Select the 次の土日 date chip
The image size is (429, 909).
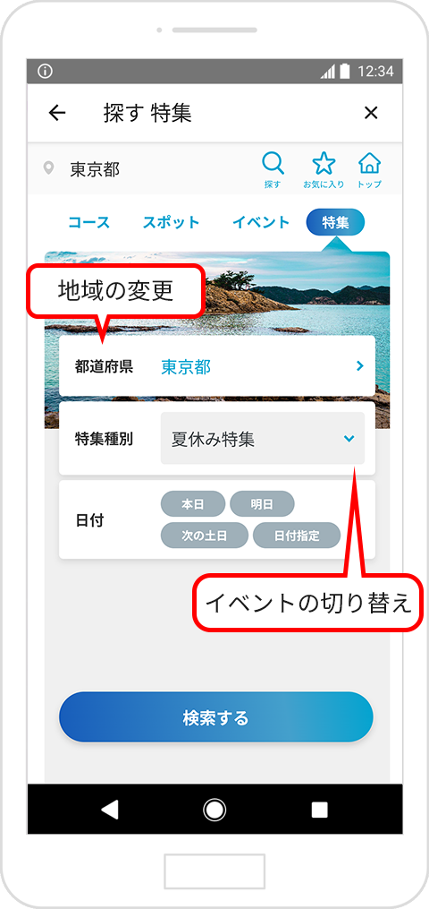coord(204,535)
